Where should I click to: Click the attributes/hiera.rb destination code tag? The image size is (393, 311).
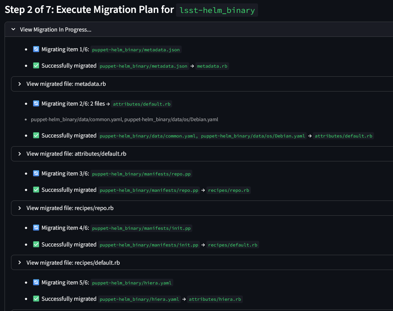tap(215, 299)
